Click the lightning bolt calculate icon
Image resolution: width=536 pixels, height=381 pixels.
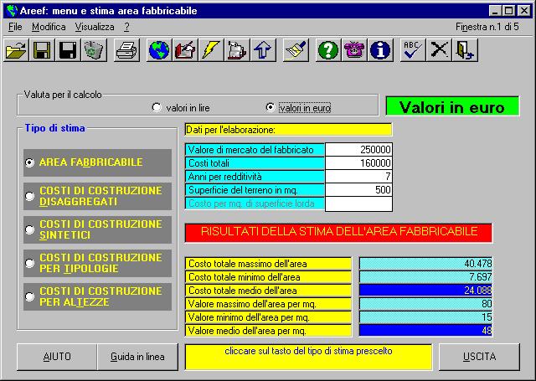click(211, 50)
